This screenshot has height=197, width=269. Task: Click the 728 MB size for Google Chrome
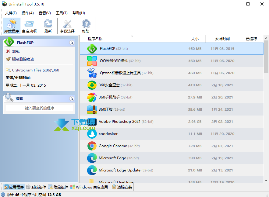click(x=195, y=146)
